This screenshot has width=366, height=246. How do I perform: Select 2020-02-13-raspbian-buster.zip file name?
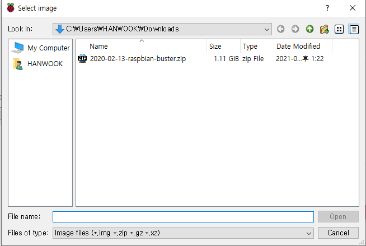[138, 59]
